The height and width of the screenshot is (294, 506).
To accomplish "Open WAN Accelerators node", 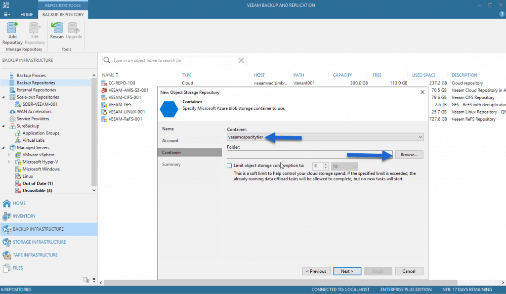I will click(x=34, y=112).
